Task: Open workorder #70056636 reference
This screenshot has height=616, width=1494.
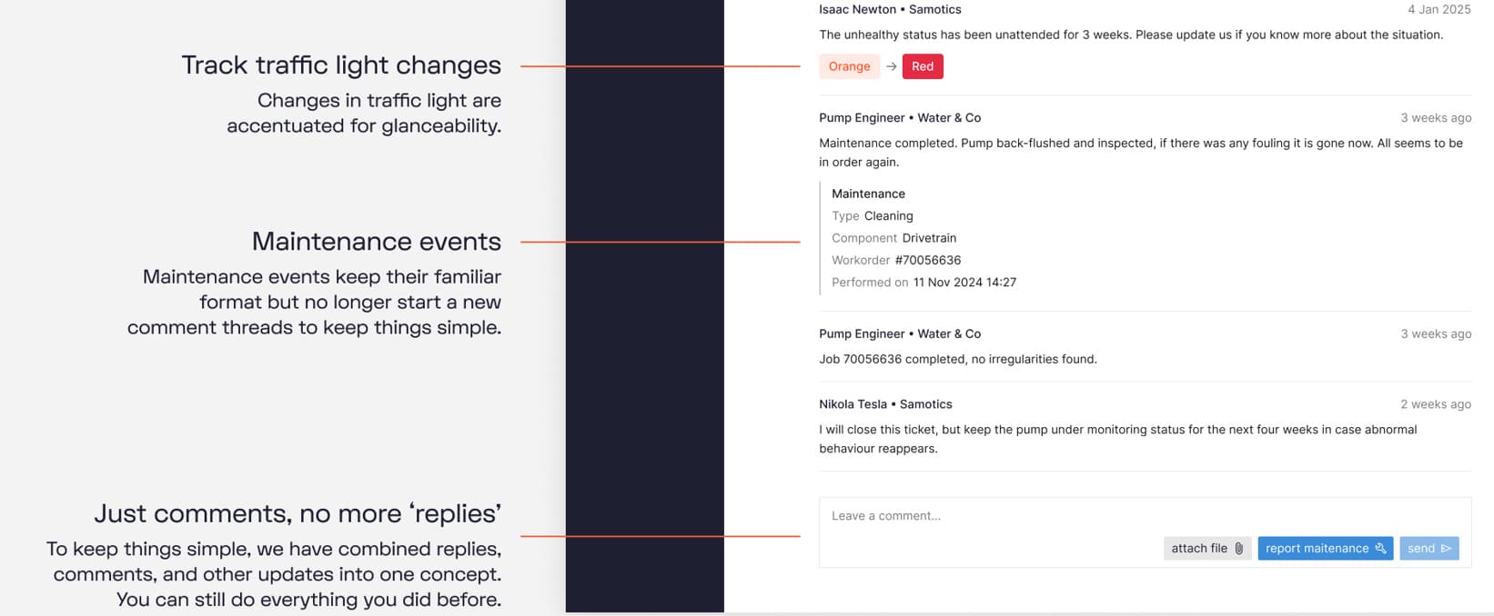Action: coord(928,260)
